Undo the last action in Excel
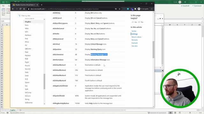204x114 pixels. pos(7,2)
